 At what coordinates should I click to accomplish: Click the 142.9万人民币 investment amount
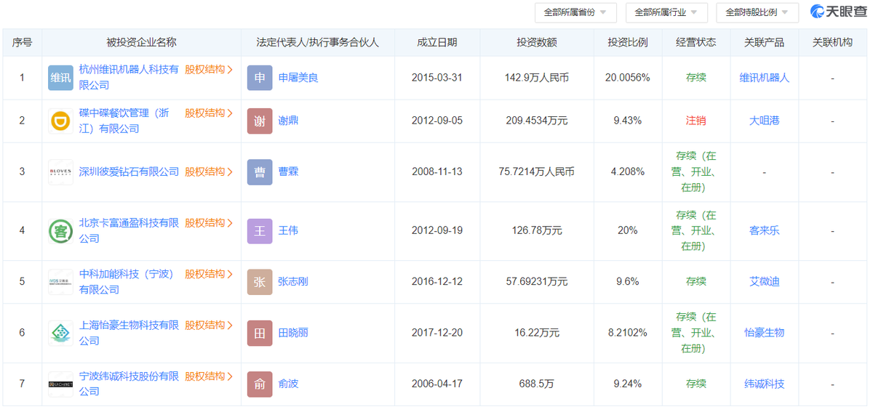coord(537,78)
